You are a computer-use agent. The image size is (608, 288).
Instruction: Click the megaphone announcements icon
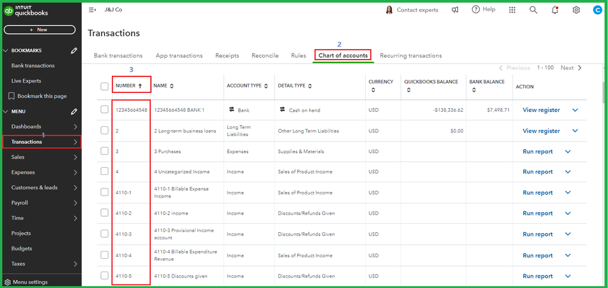click(x=455, y=10)
